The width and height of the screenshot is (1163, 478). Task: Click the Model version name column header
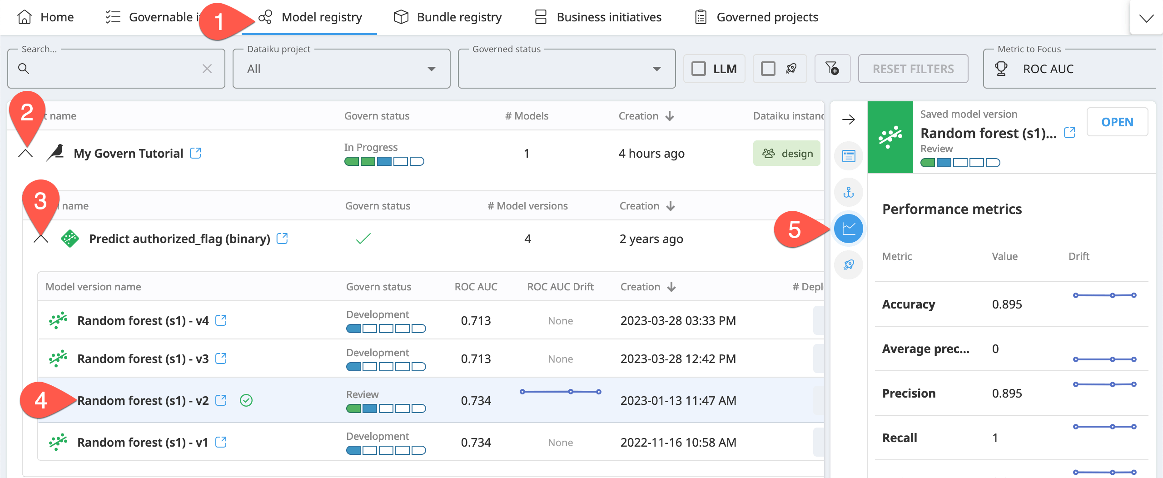coord(93,287)
